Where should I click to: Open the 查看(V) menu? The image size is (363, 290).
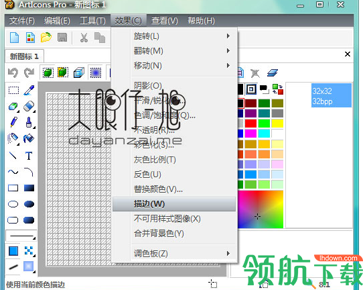164,21
